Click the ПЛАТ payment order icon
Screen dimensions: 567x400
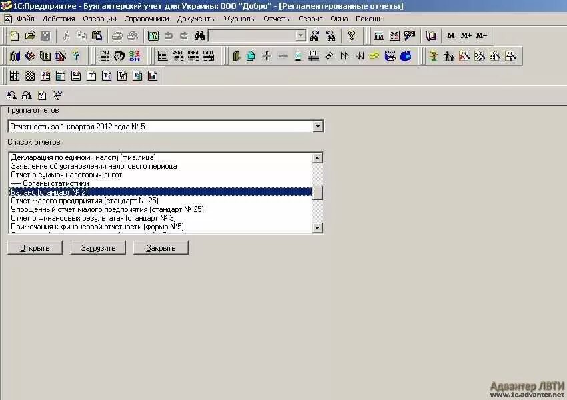pos(209,55)
